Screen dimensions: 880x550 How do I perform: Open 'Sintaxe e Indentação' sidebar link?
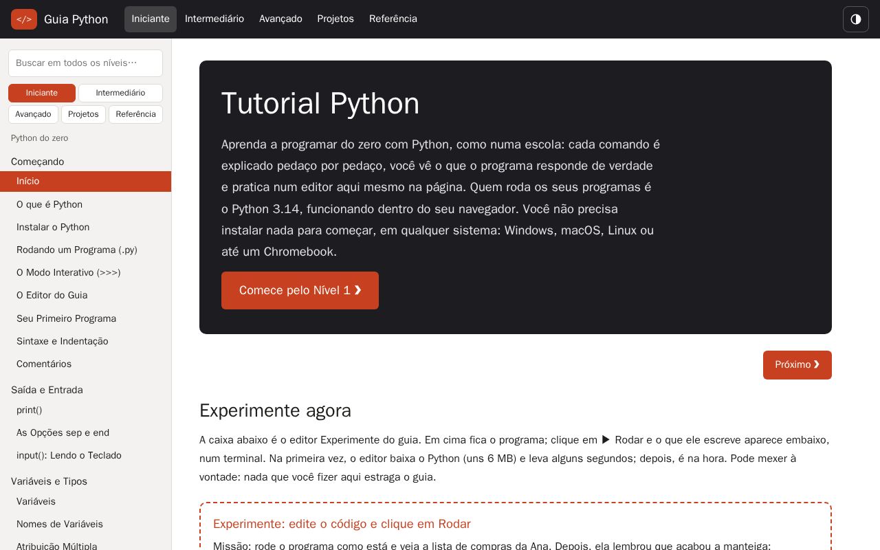pyautogui.click(x=85, y=341)
